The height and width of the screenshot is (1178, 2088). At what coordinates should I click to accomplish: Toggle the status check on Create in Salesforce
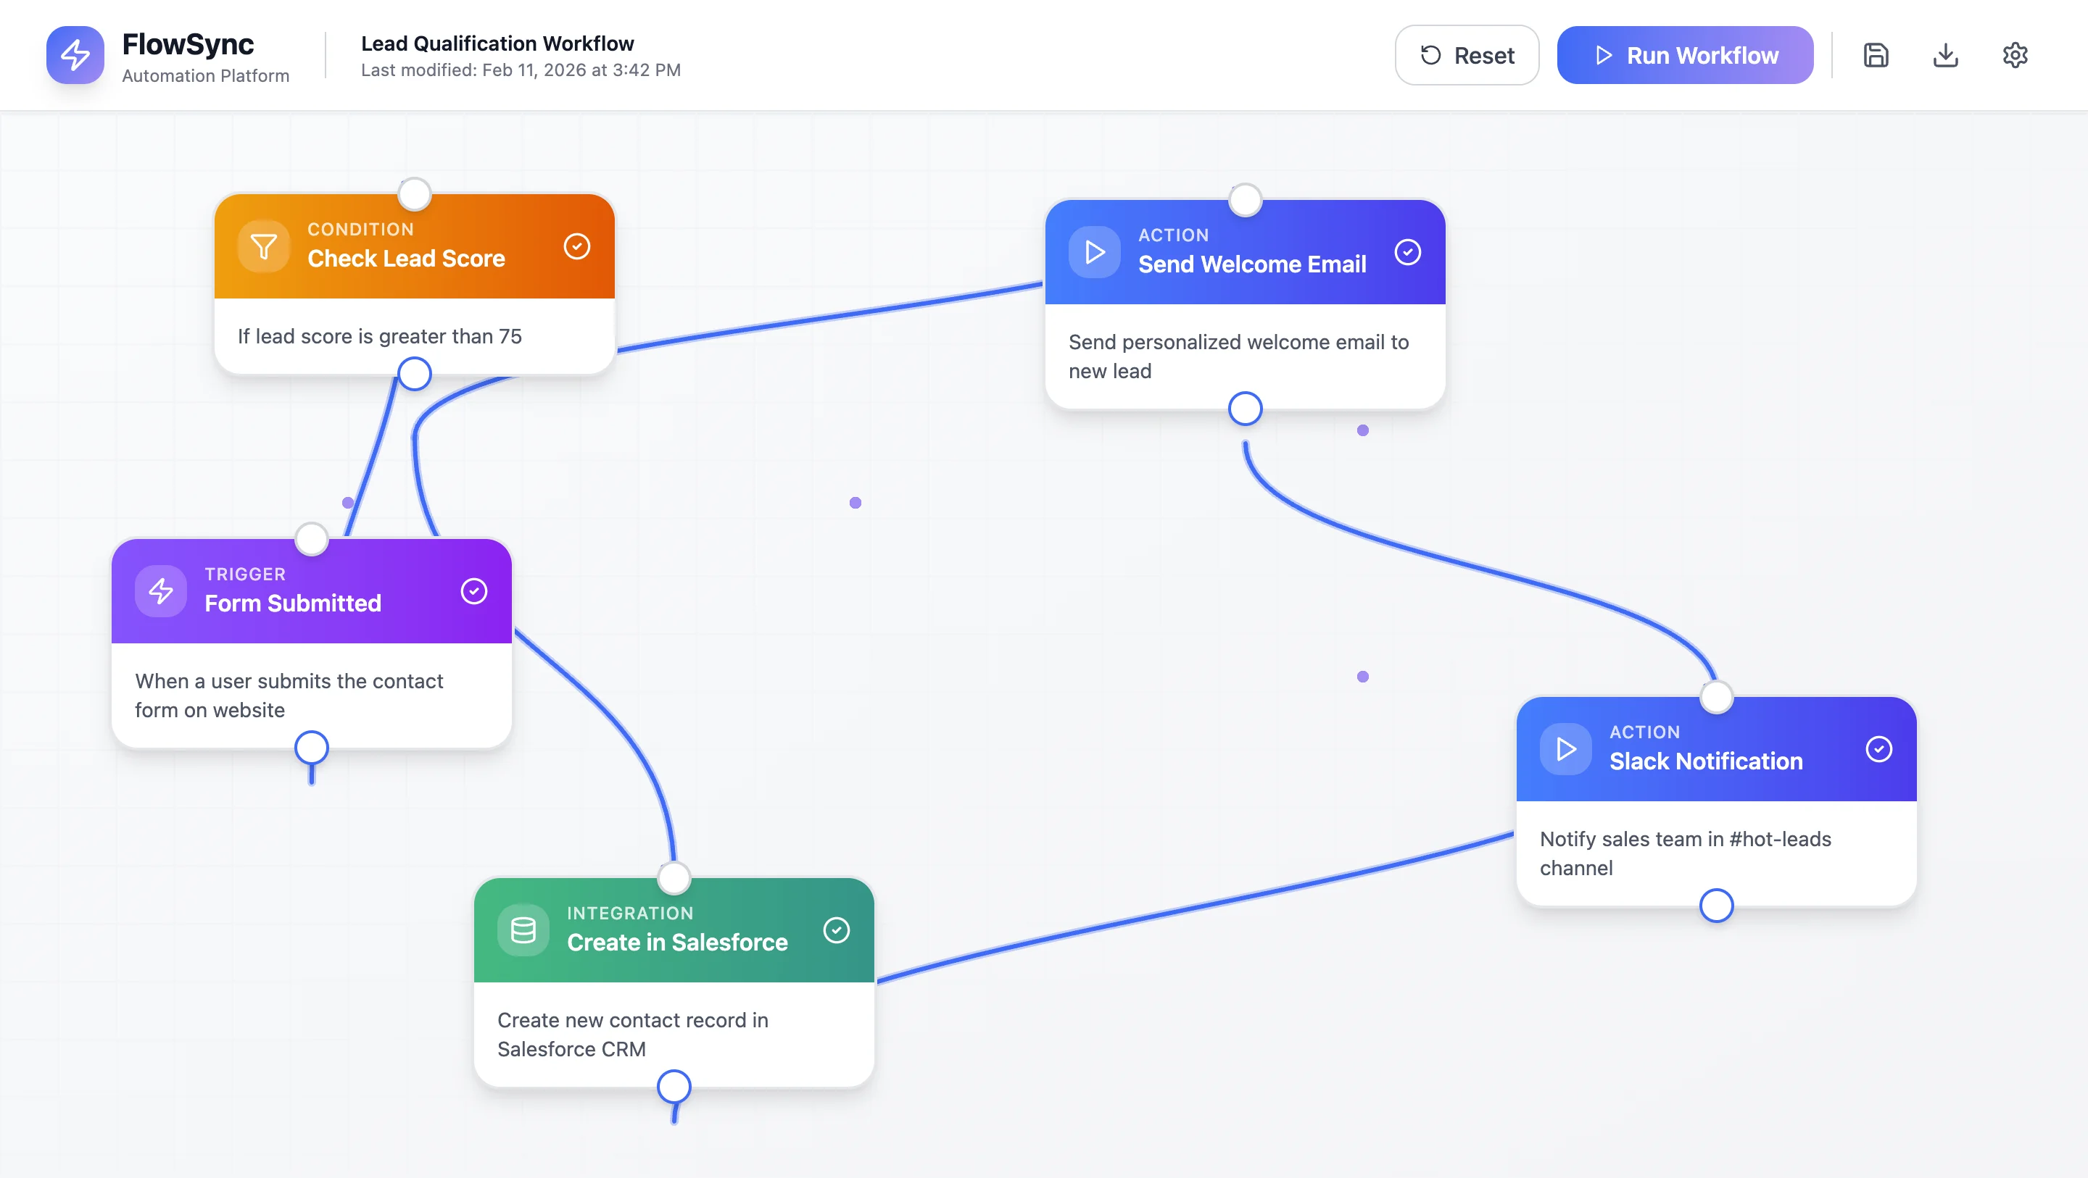pyautogui.click(x=837, y=930)
